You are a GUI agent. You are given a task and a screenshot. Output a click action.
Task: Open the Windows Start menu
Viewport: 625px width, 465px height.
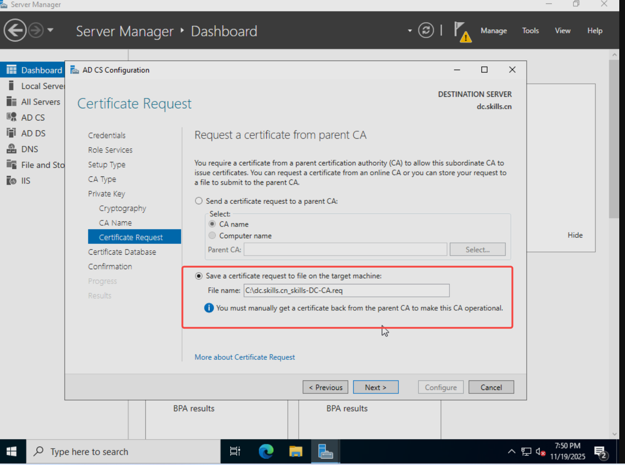12,452
